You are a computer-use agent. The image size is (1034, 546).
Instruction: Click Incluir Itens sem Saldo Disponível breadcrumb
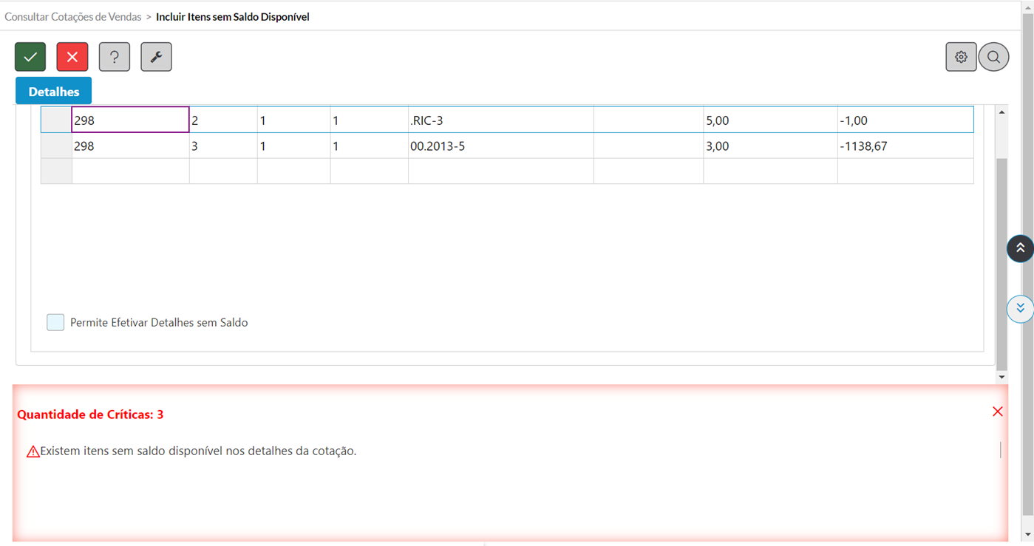tap(233, 16)
